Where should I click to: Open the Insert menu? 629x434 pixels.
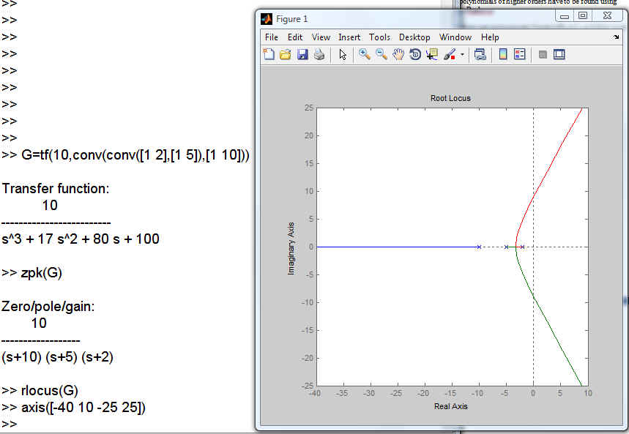[349, 37]
